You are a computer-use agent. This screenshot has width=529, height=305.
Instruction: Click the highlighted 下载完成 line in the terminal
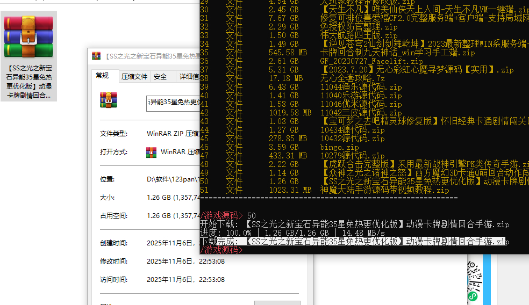pos(354,241)
